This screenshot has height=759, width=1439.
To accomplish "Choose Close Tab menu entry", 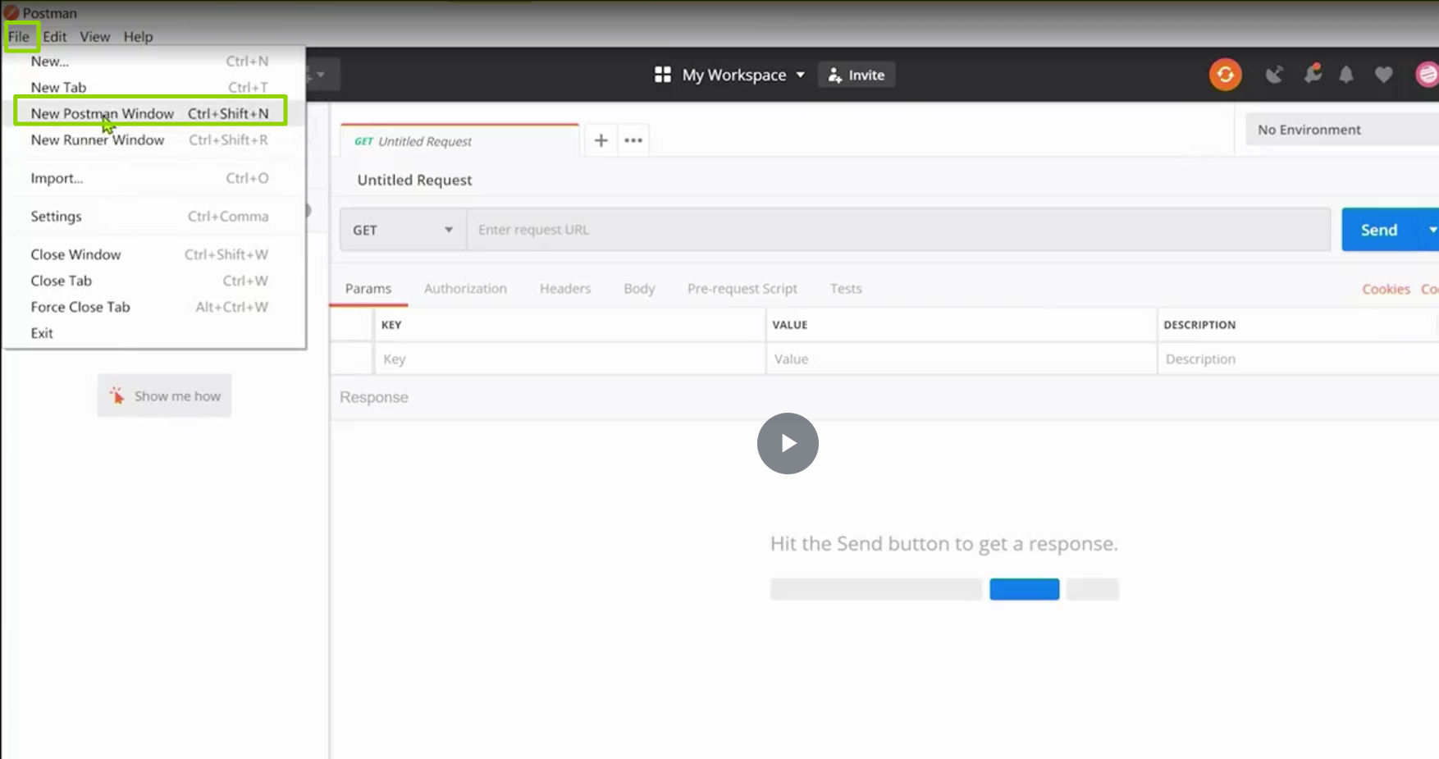I will coord(154,281).
